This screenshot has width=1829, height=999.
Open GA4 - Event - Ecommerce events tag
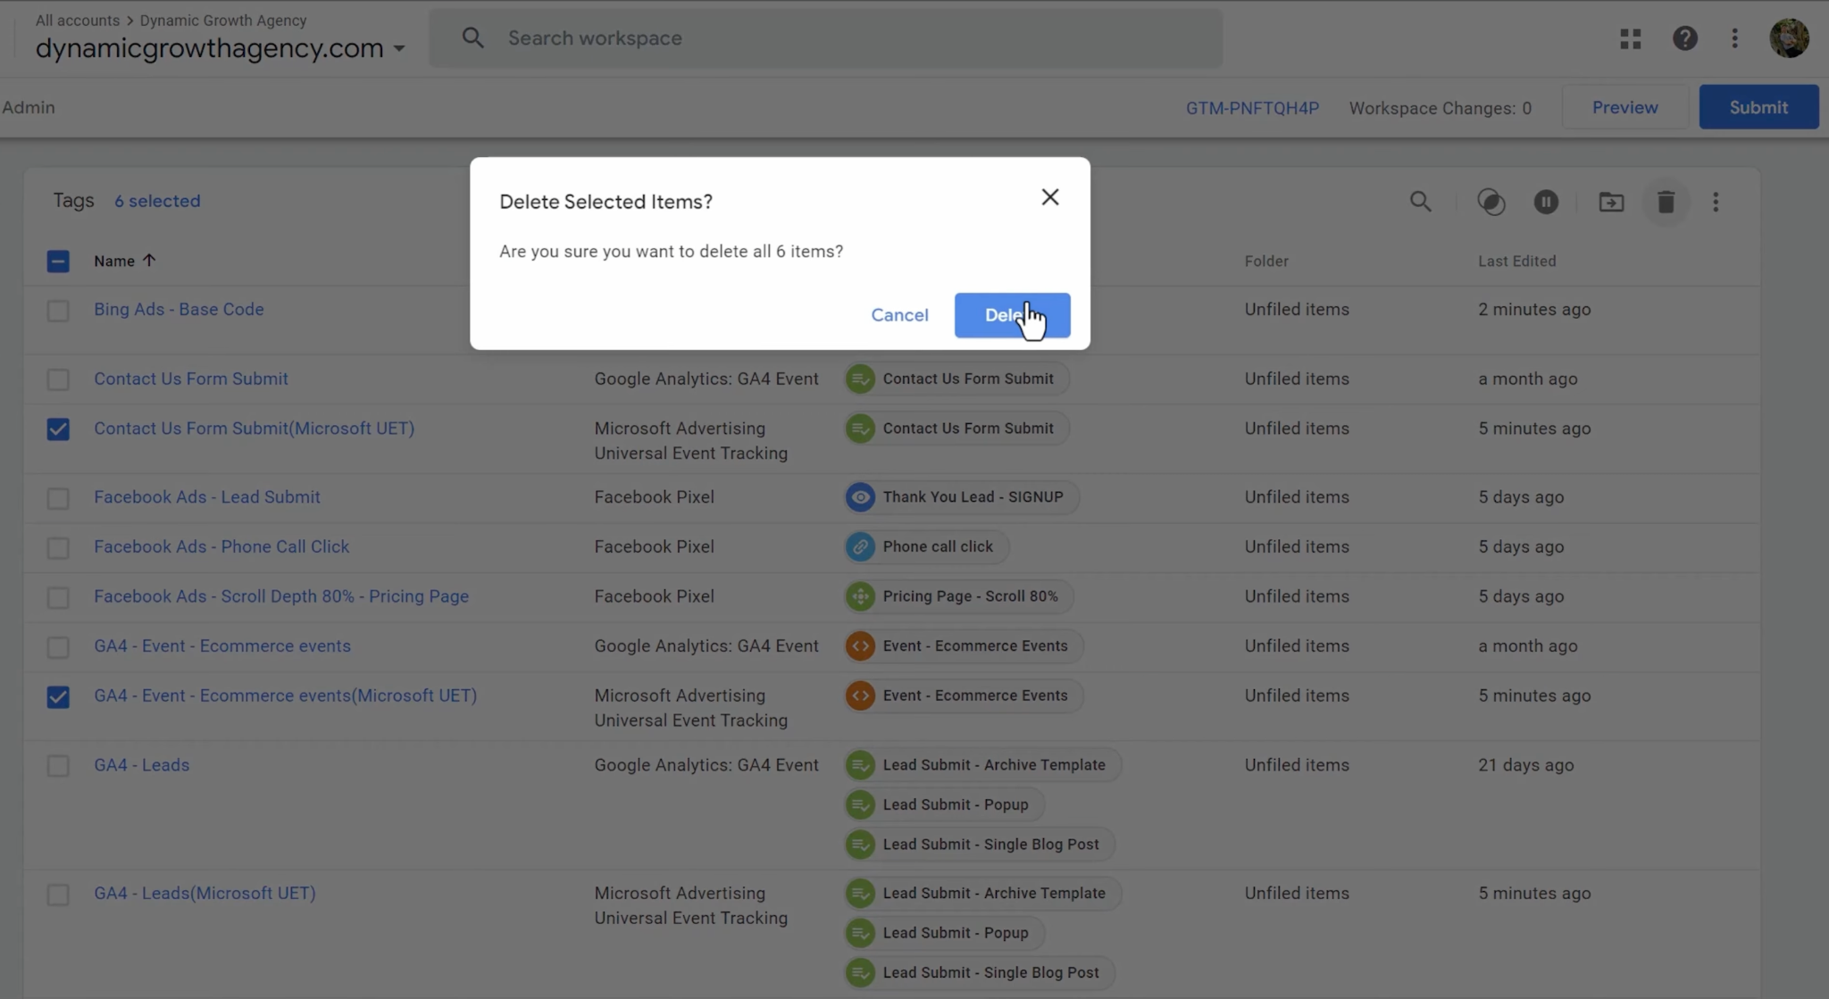(222, 645)
